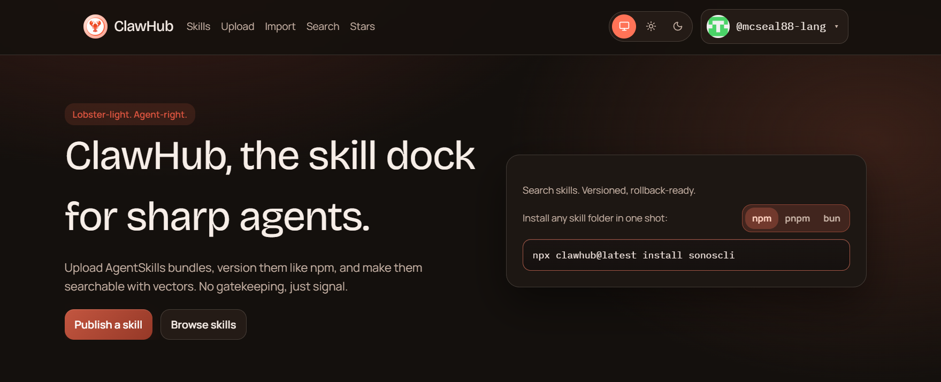The image size is (941, 382).
Task: Click the ClawHub lobster logo icon
Action: pyautogui.click(x=95, y=26)
